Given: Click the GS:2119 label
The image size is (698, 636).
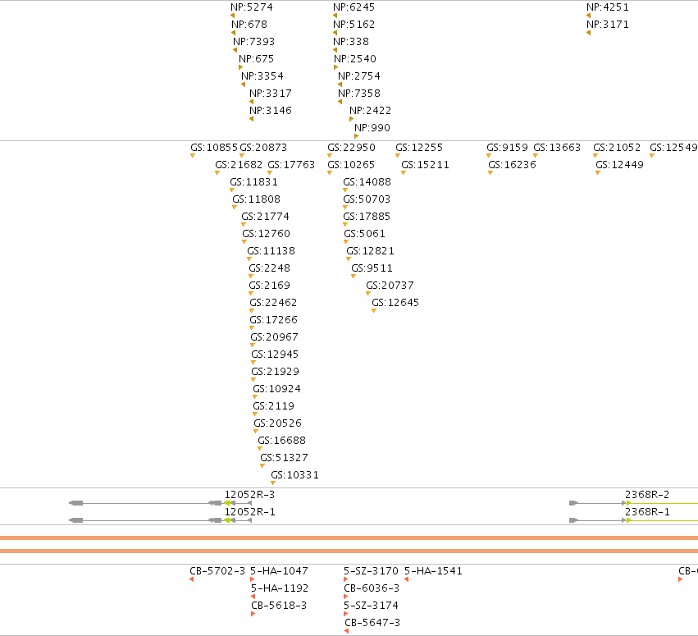Looking at the screenshot, I should (x=273, y=406).
